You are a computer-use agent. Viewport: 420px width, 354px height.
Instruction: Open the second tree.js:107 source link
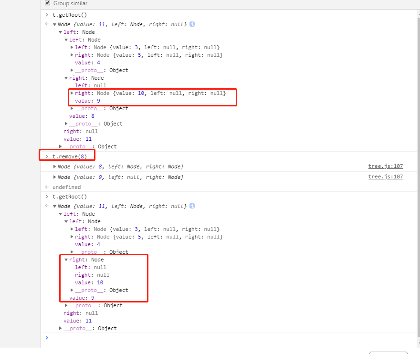386,177
